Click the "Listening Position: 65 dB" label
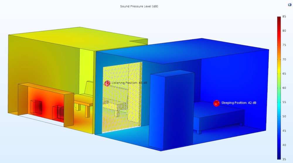293x163 pixels. (129, 83)
